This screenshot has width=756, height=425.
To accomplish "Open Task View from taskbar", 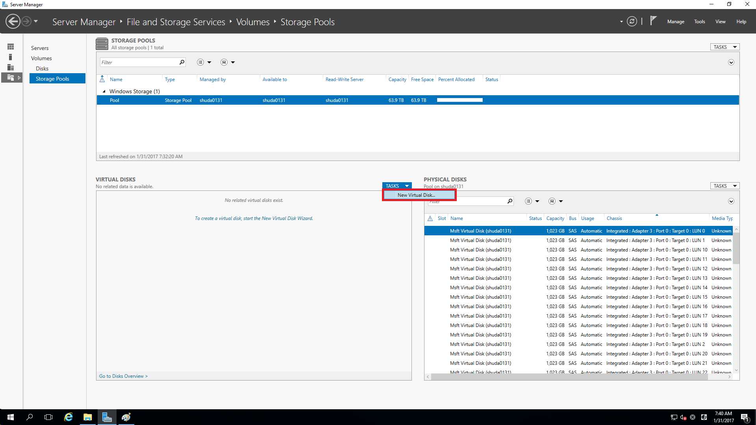I will [x=48, y=417].
